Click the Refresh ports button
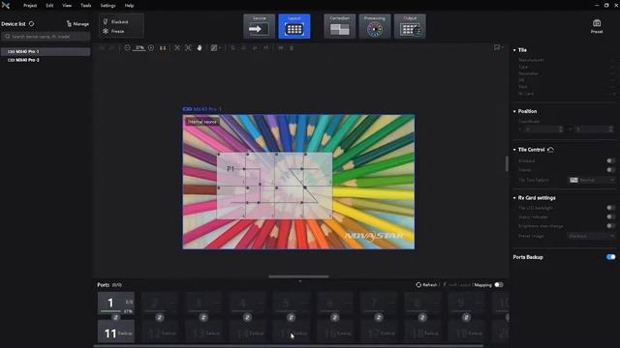Image resolution: width=620 pixels, height=348 pixels. [x=426, y=285]
